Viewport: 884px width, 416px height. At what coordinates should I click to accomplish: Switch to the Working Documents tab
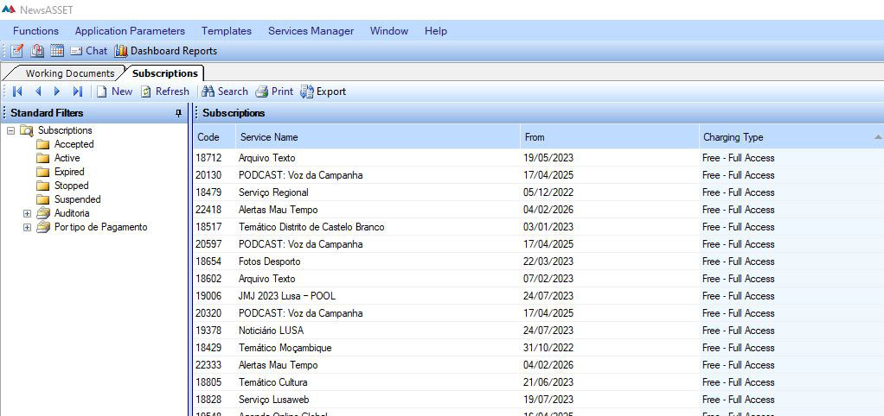pyautogui.click(x=69, y=73)
